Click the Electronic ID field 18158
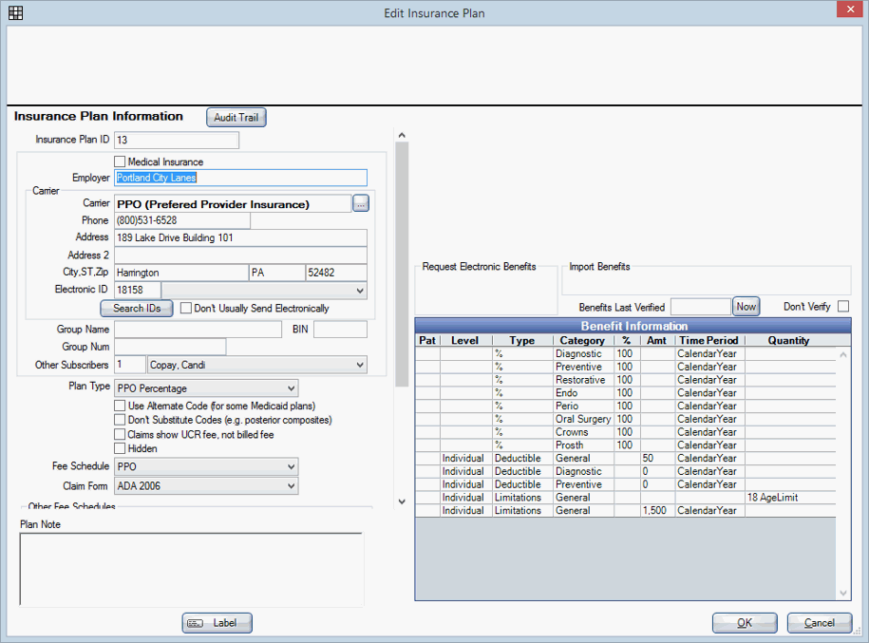Viewport: 869px width, 643px height. (x=138, y=290)
